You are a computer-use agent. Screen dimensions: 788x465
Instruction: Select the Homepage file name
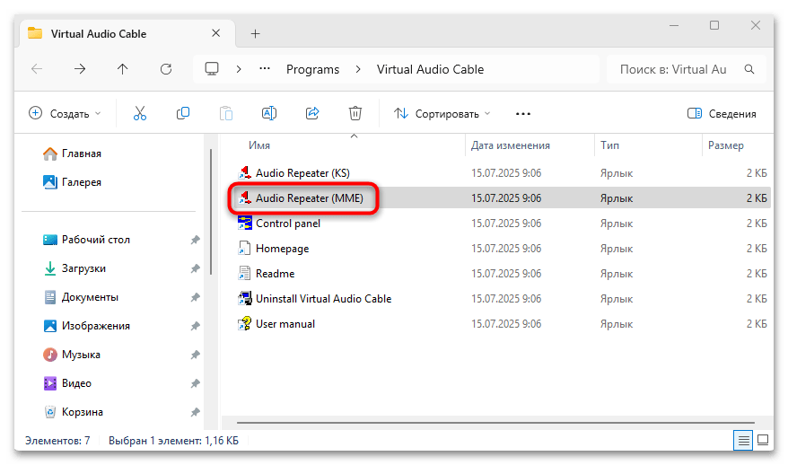[x=283, y=249]
